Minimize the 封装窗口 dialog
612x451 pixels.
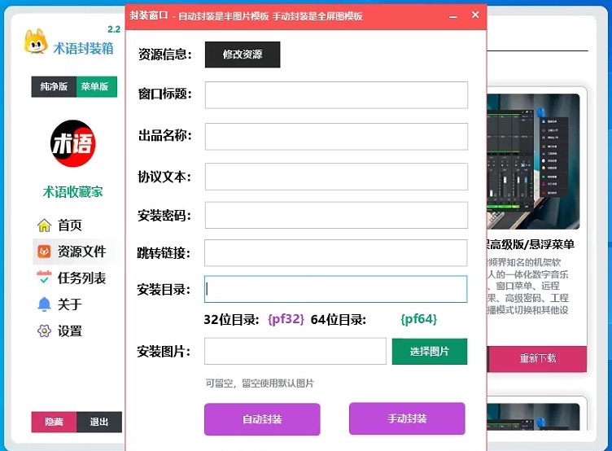click(452, 16)
